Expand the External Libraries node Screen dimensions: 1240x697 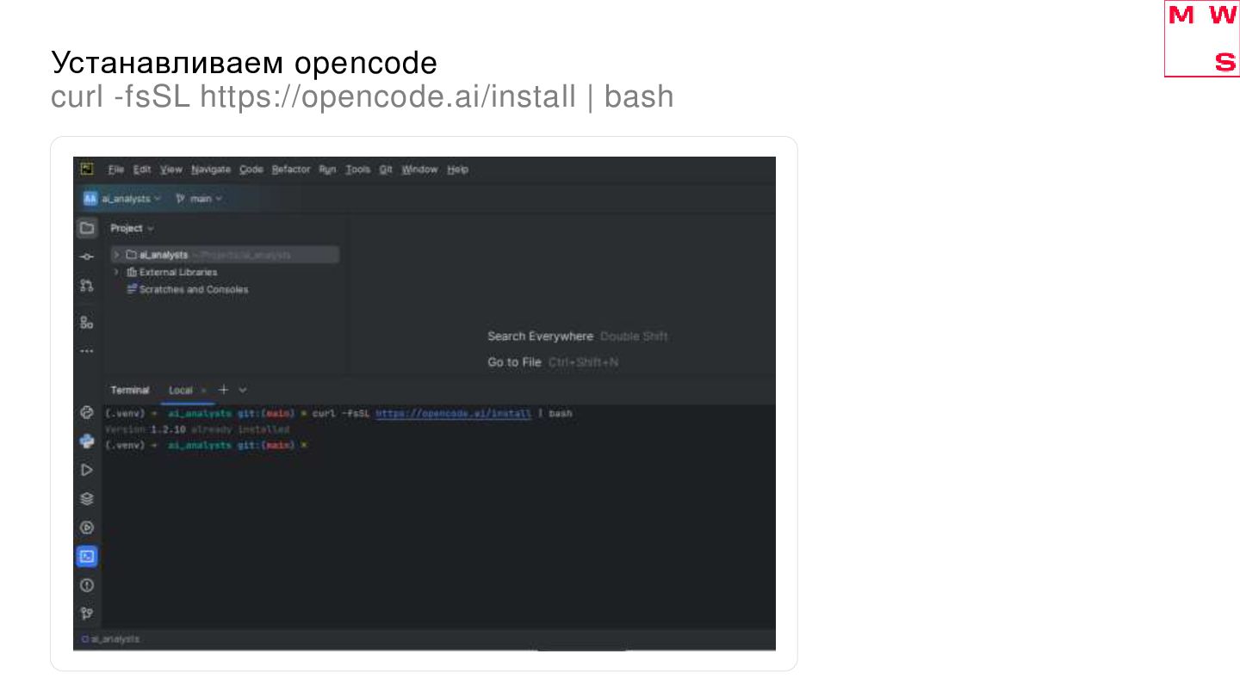116,272
